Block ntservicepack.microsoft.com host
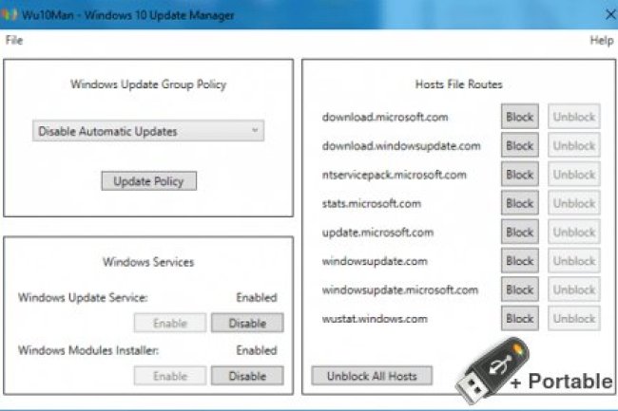618x411 pixels. 519,175
